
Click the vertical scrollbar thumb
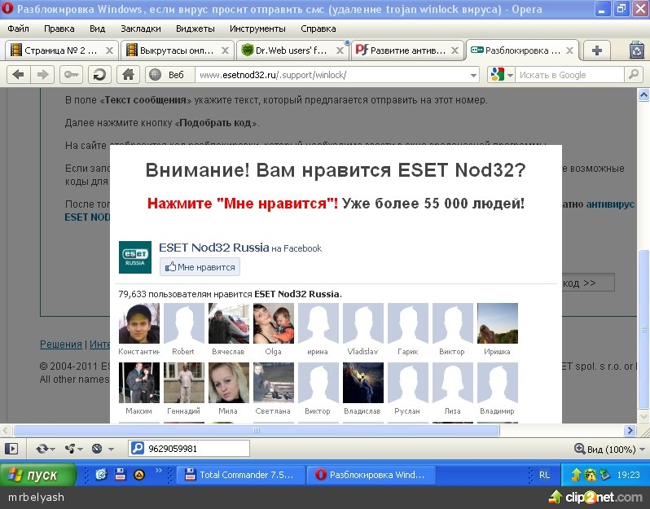pyautogui.click(x=643, y=330)
